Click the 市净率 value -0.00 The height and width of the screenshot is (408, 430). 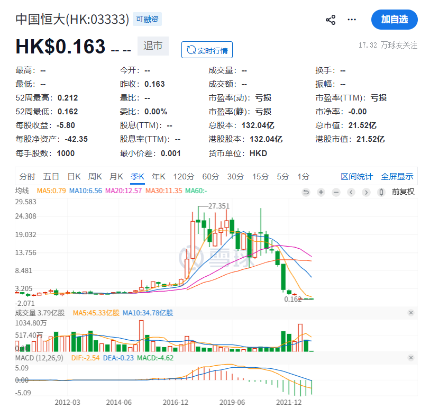(358, 112)
